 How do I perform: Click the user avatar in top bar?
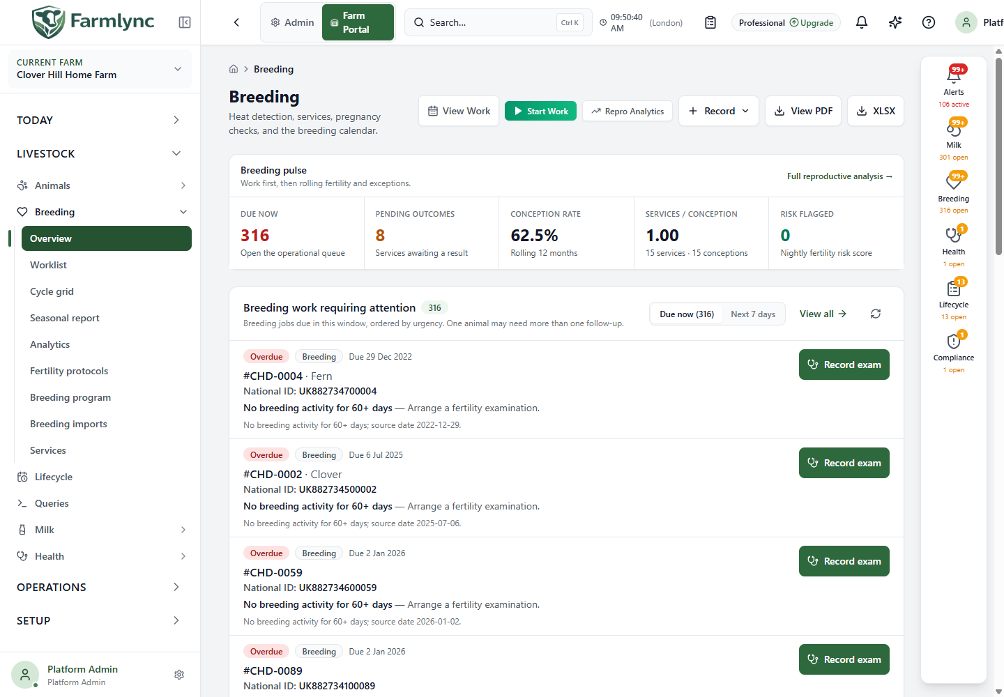pos(966,22)
